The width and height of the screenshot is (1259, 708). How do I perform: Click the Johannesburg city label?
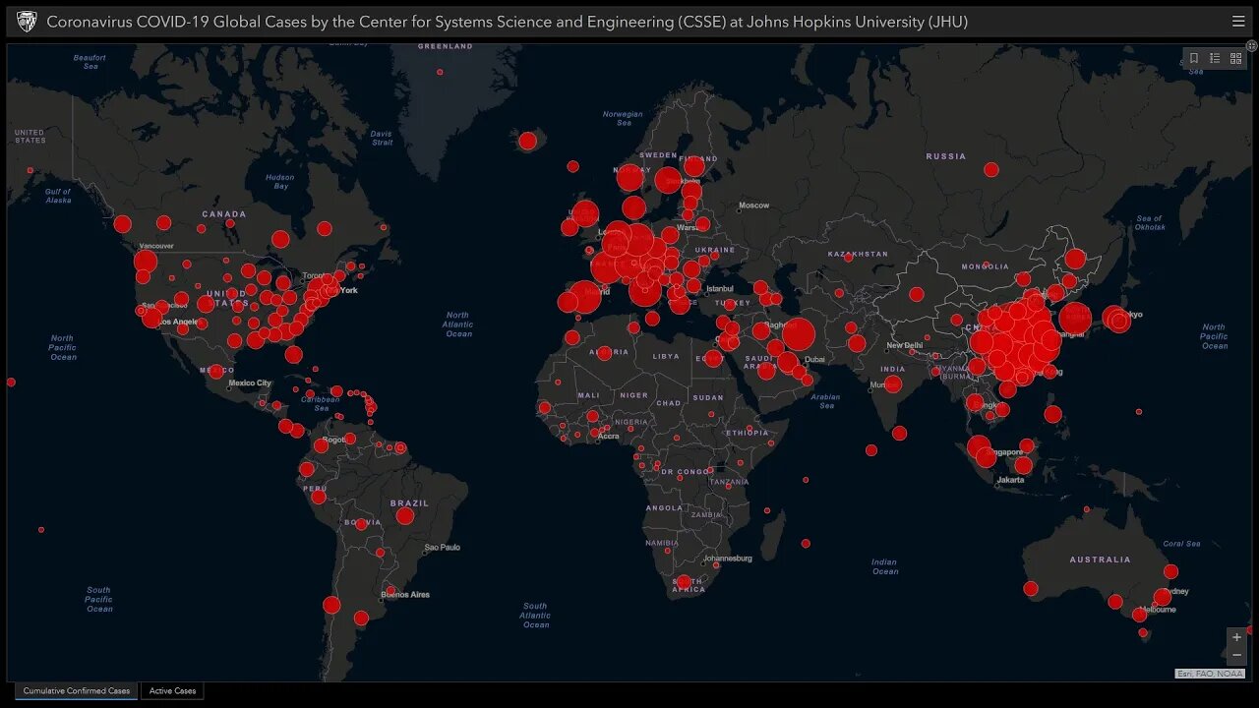click(728, 559)
